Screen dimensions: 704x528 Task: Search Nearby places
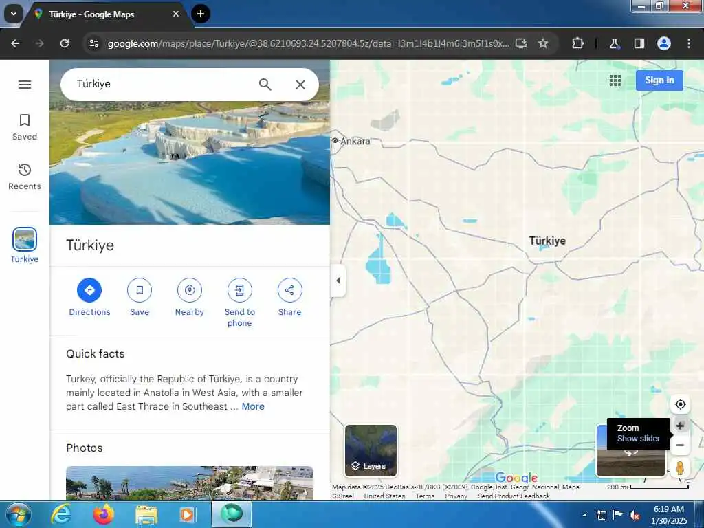(x=190, y=297)
